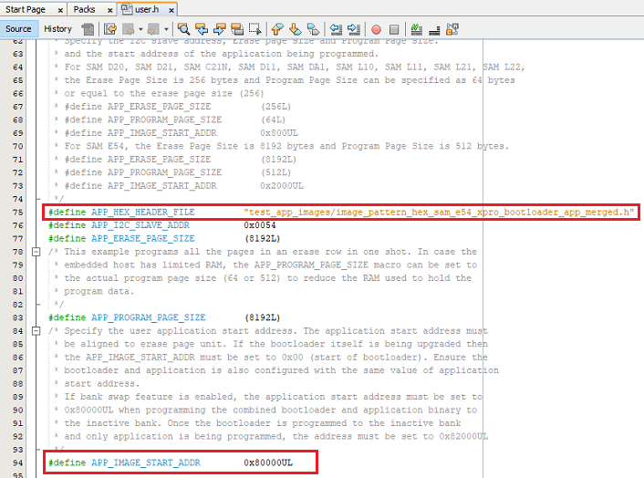The width and height of the screenshot is (644, 478).
Task: Jump to Last Edit location icon
Action: pos(110,29)
